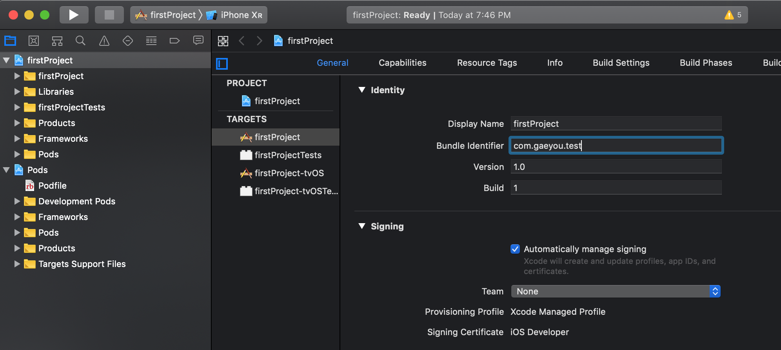Select the Pods project row
The width and height of the screenshot is (781, 350).
coord(105,170)
